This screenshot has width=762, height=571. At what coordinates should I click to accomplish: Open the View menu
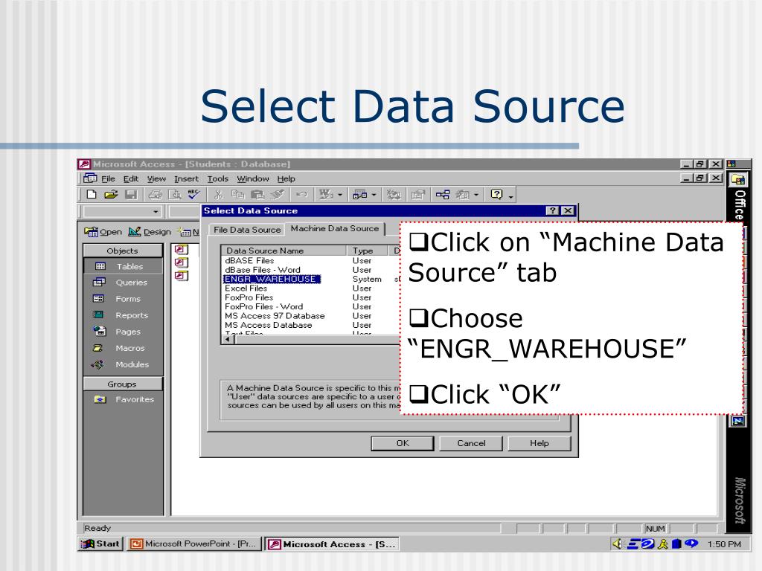156,178
